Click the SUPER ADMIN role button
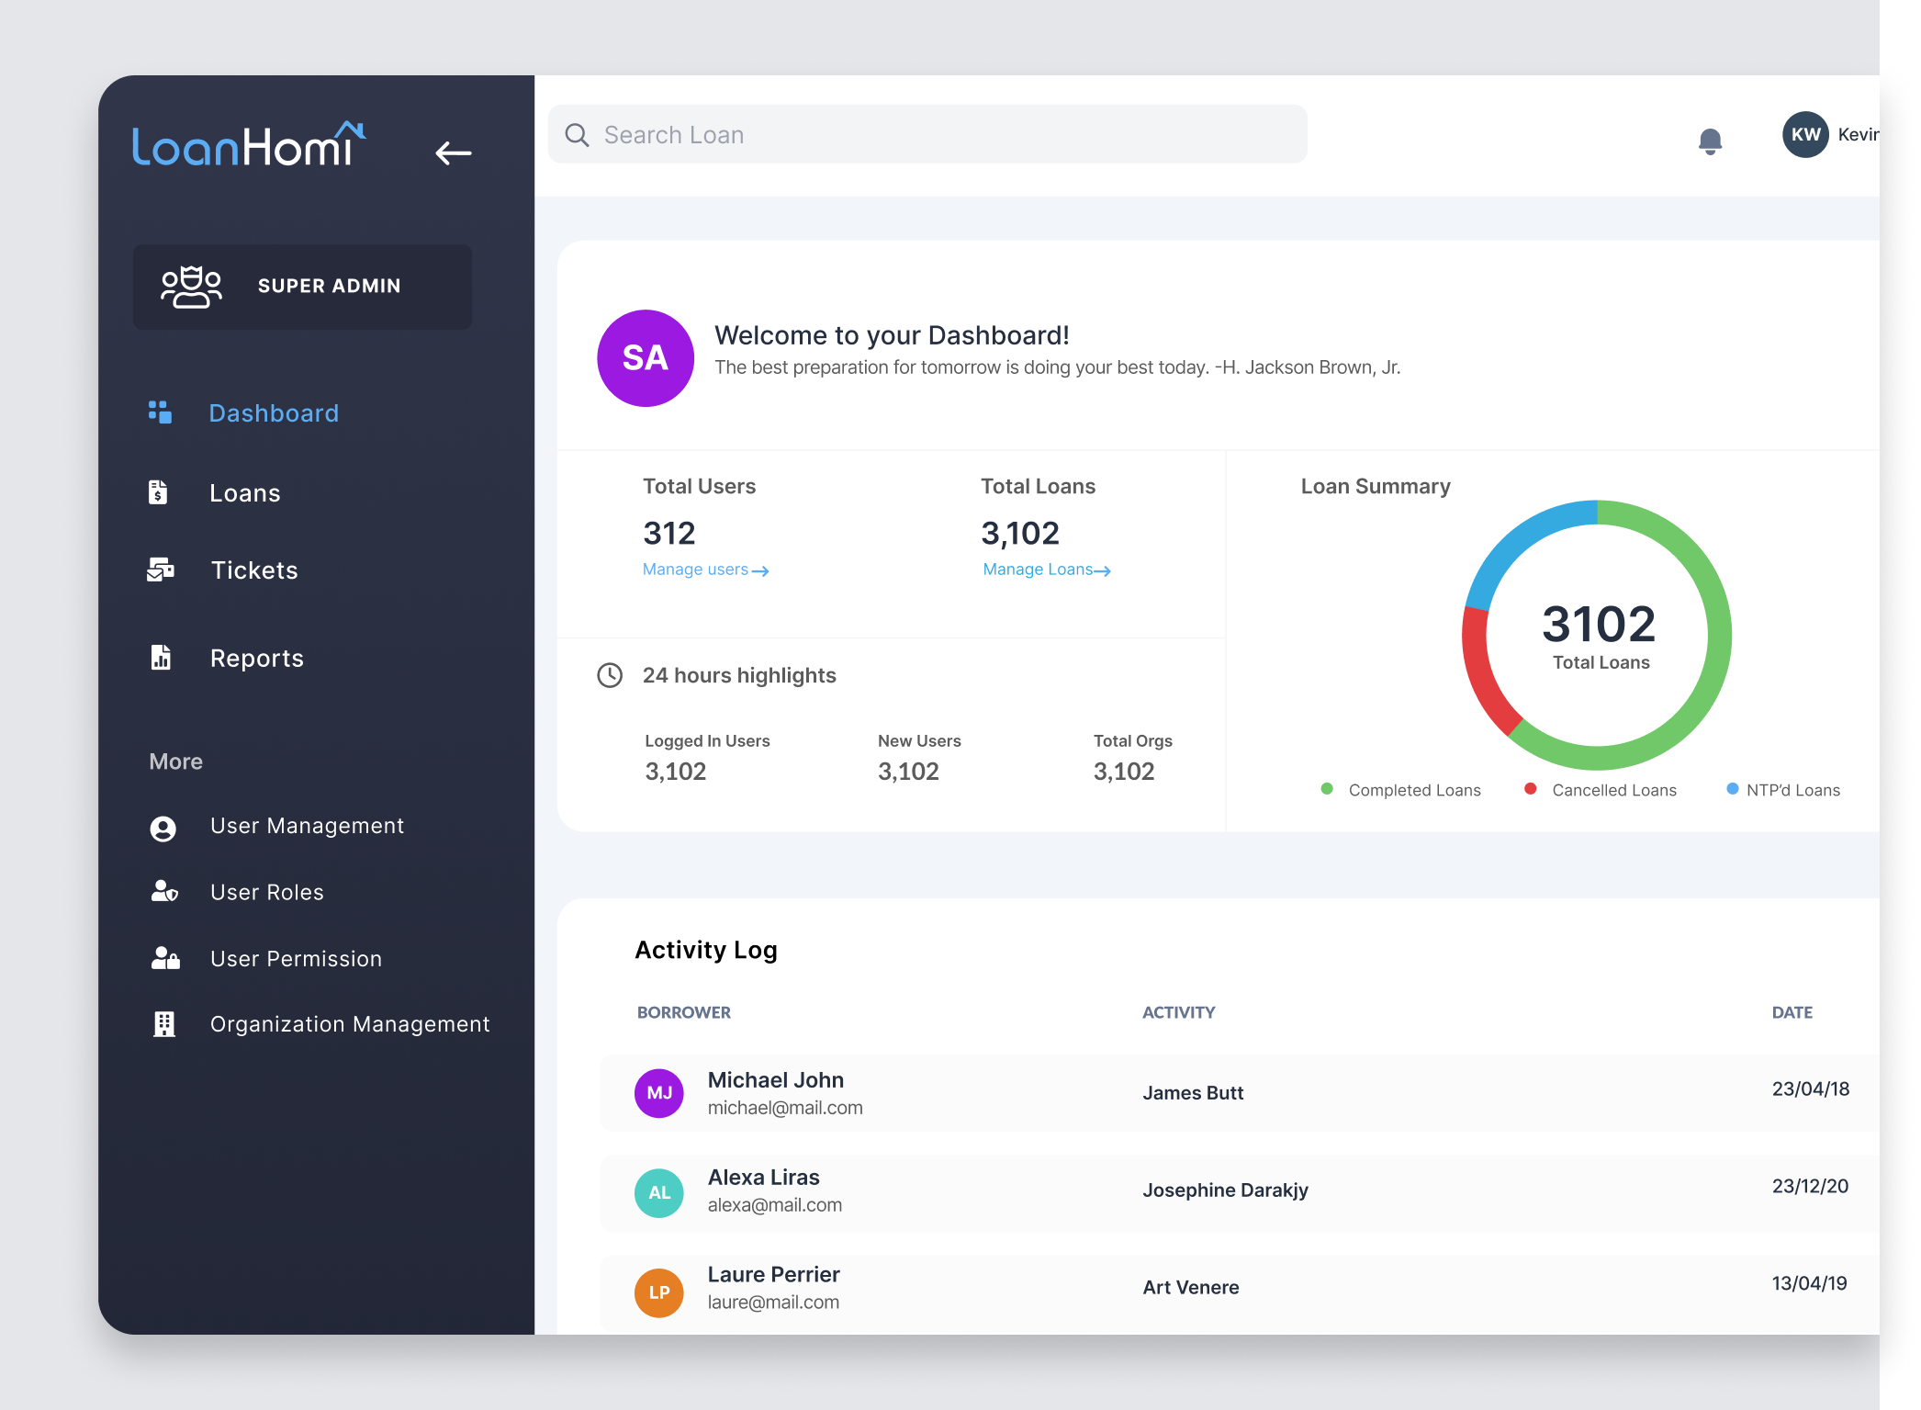This screenshot has height=1410, width=1921. coord(302,287)
